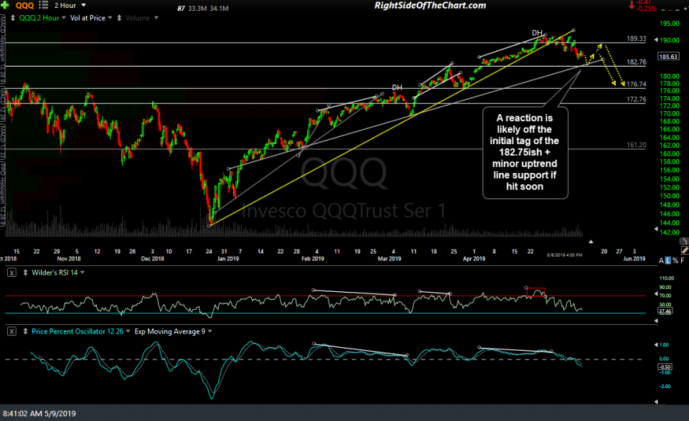Click the double-arrow icon next to the Volume label
Screen dimensions: 689x421
[x=119, y=18]
